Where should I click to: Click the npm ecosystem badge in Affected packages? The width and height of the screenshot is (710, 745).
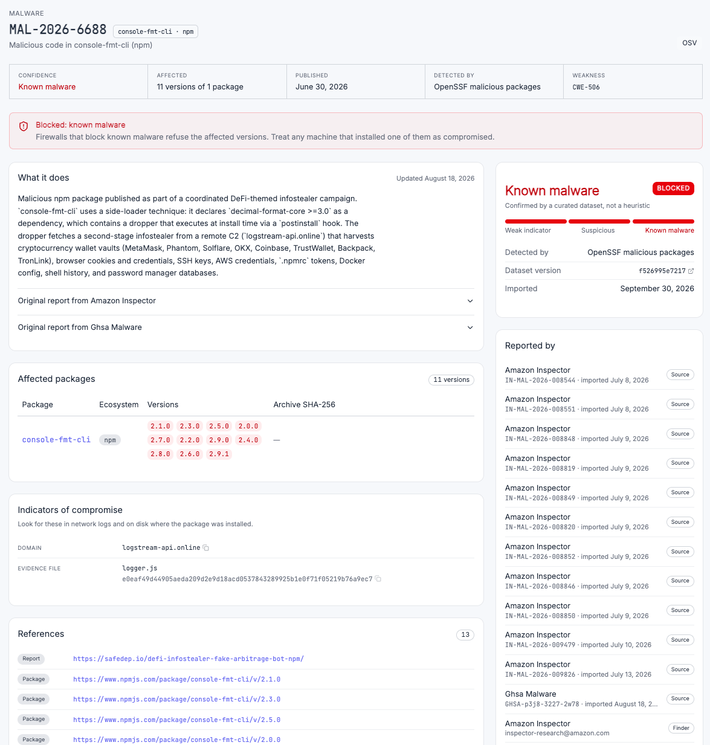click(110, 440)
